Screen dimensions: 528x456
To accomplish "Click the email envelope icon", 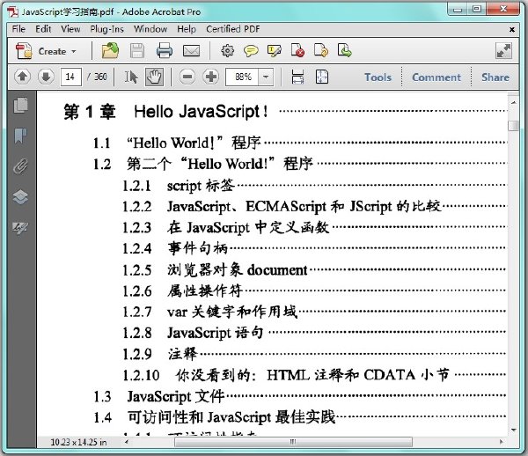I will pos(191,51).
